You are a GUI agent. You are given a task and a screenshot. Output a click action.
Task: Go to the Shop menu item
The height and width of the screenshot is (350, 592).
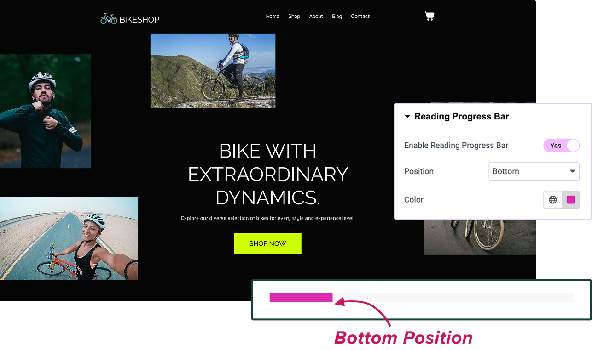coord(294,16)
